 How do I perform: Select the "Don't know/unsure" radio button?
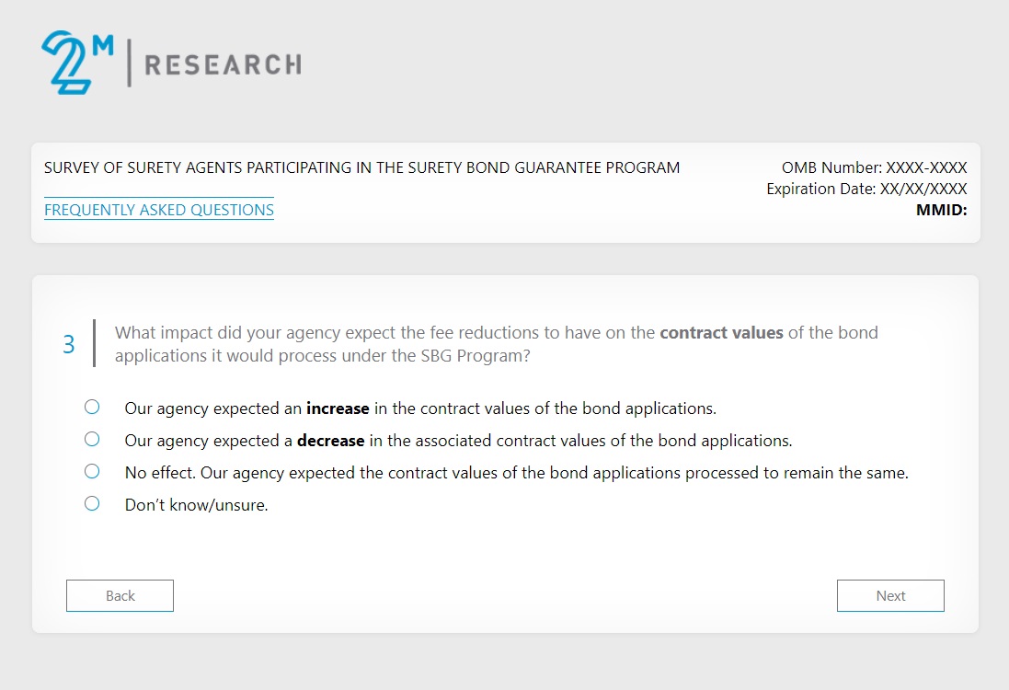pyautogui.click(x=92, y=504)
